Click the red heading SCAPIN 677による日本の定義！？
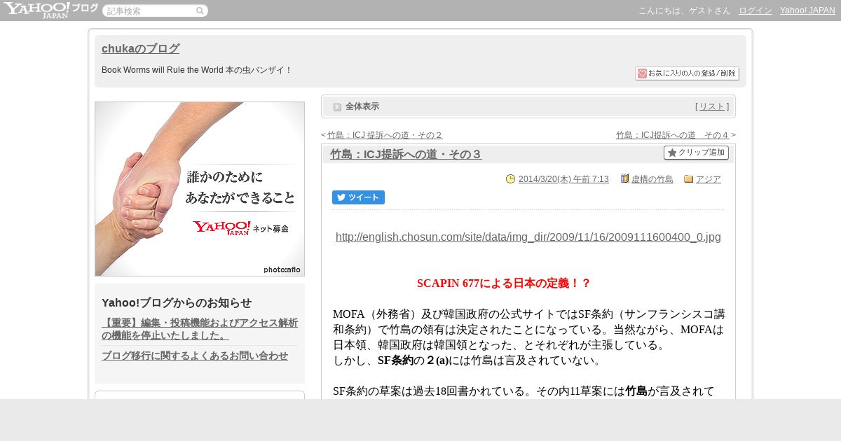The image size is (841, 441). tap(504, 283)
